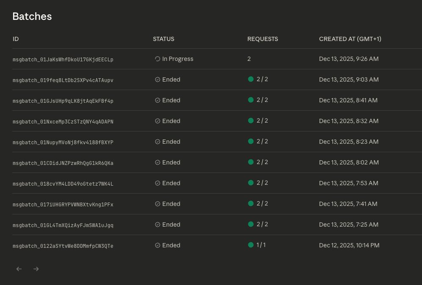Click green success dot for 8:32 AM batch

(x=250, y=121)
